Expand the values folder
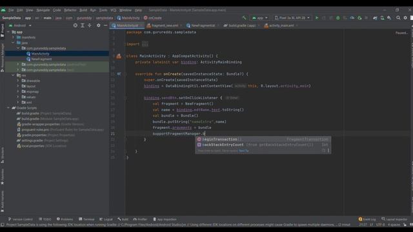 coord(18,97)
